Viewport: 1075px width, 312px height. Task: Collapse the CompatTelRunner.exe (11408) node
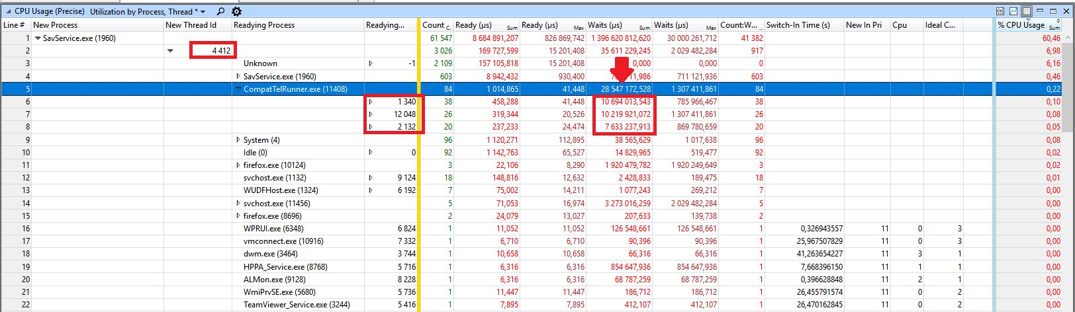pos(238,89)
